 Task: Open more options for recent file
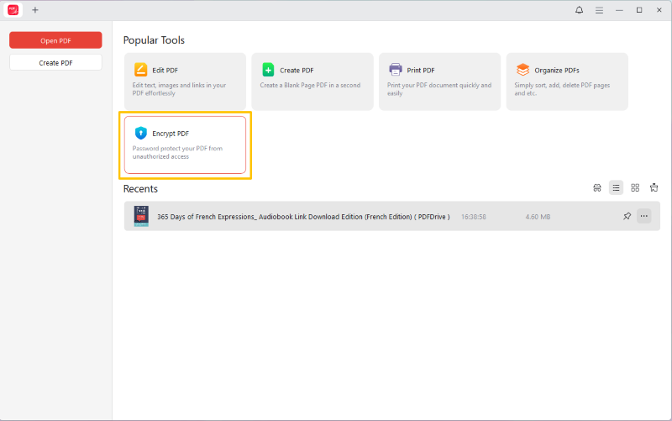pos(643,216)
